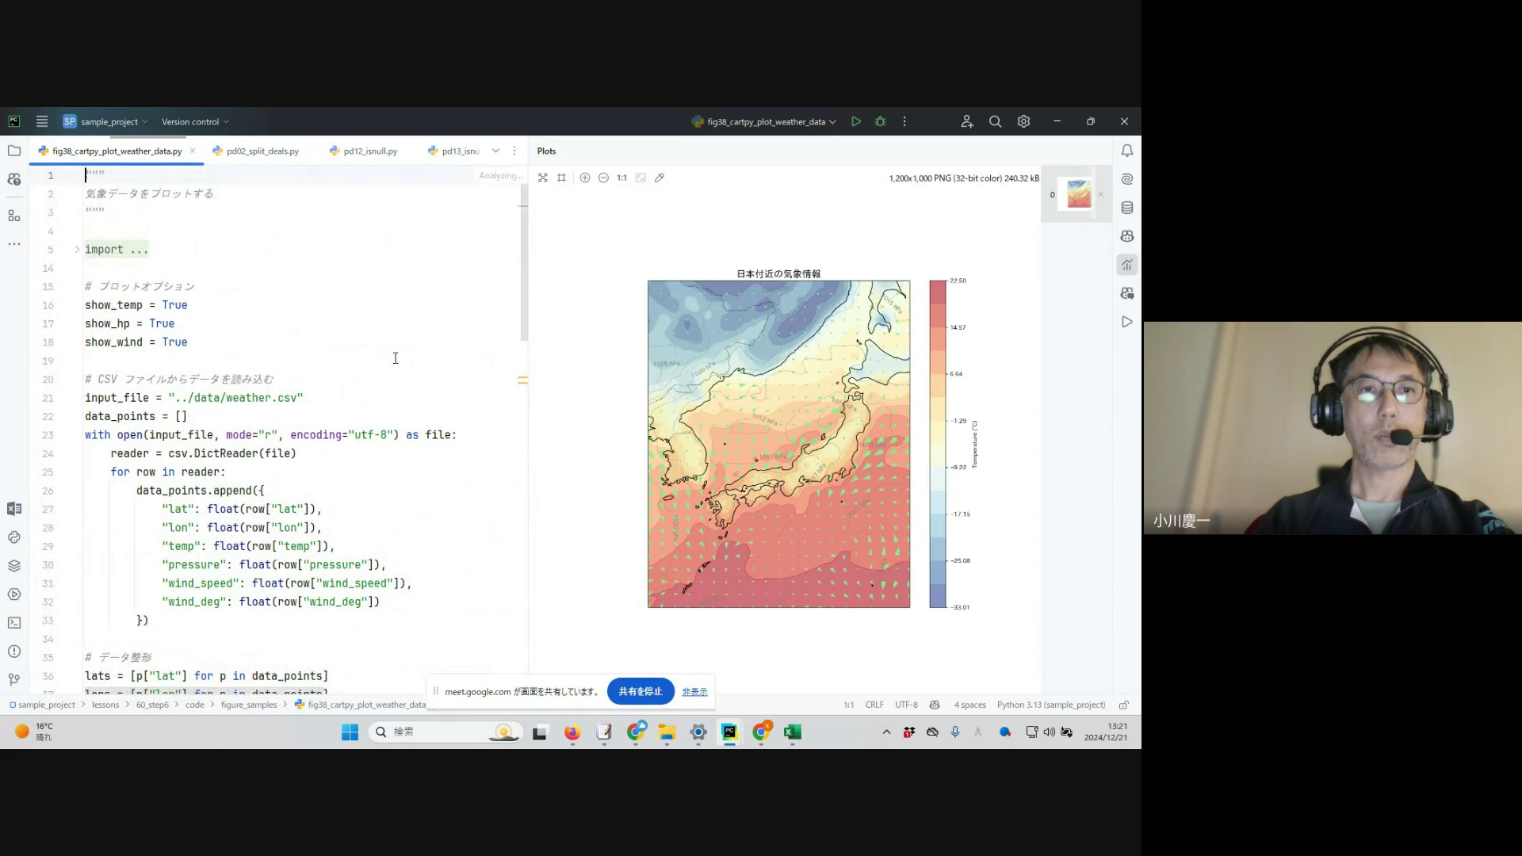Image resolution: width=1522 pixels, height=856 pixels.
Task: Show hidden editor tabs dropdown
Action: coord(495,151)
